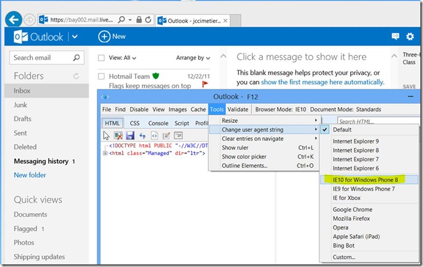Open the Arrange by dropdown

(x=193, y=58)
